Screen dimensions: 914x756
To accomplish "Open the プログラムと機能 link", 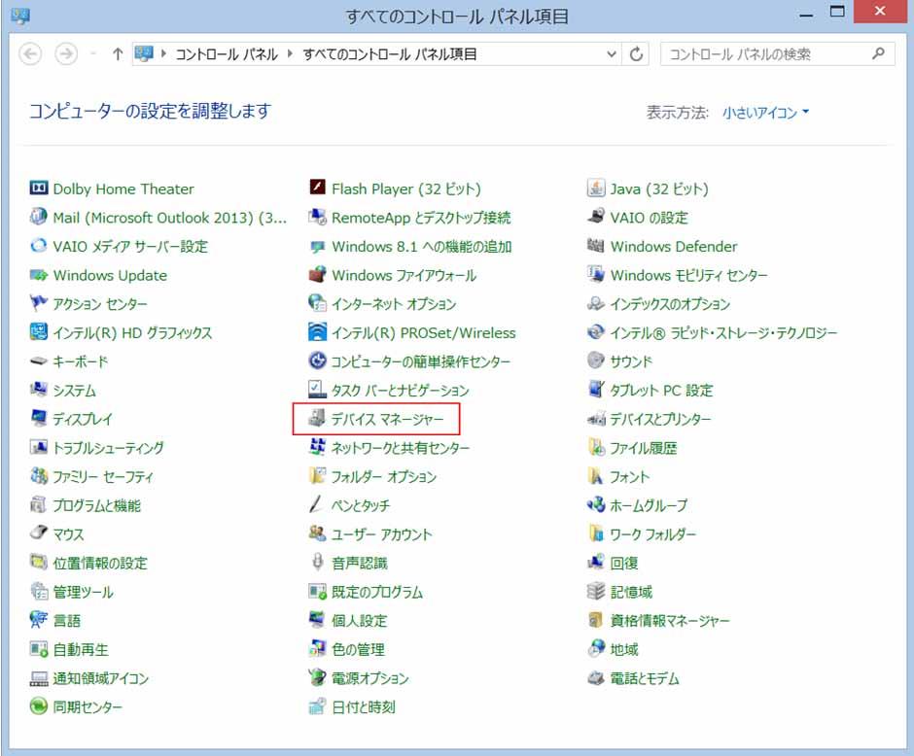I will coord(97,505).
